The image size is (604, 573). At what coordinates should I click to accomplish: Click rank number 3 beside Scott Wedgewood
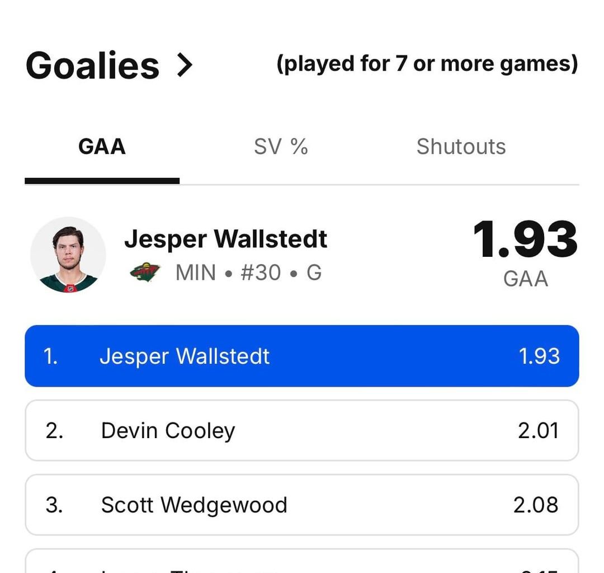tap(54, 505)
